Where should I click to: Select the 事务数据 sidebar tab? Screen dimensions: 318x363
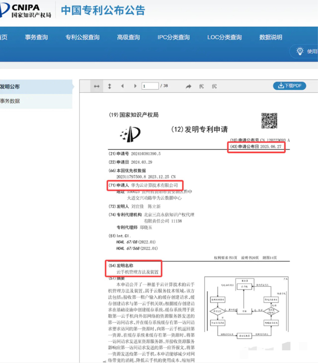36,101
